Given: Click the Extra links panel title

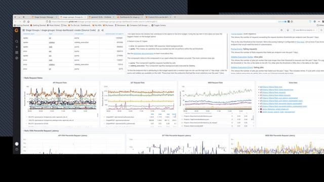Looking at the screenshot, I should (293, 83).
